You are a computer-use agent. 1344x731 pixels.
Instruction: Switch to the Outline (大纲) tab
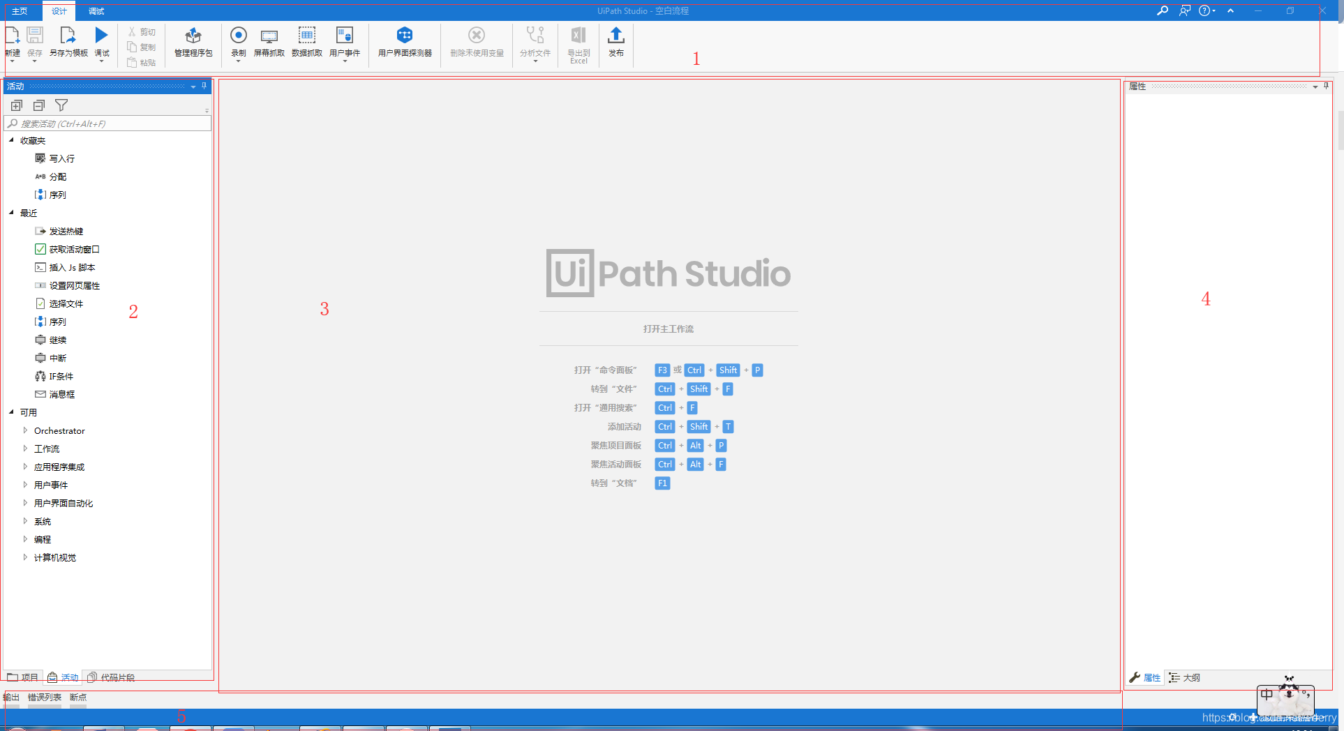1185,677
